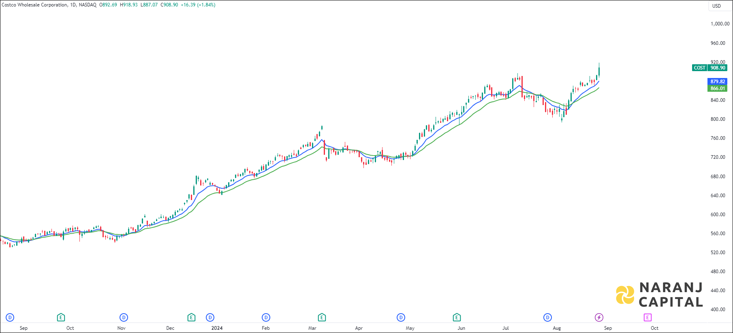Click the earnings marker beside the Jun label
Image resolution: width=733 pixels, height=333 pixels.
(457, 317)
